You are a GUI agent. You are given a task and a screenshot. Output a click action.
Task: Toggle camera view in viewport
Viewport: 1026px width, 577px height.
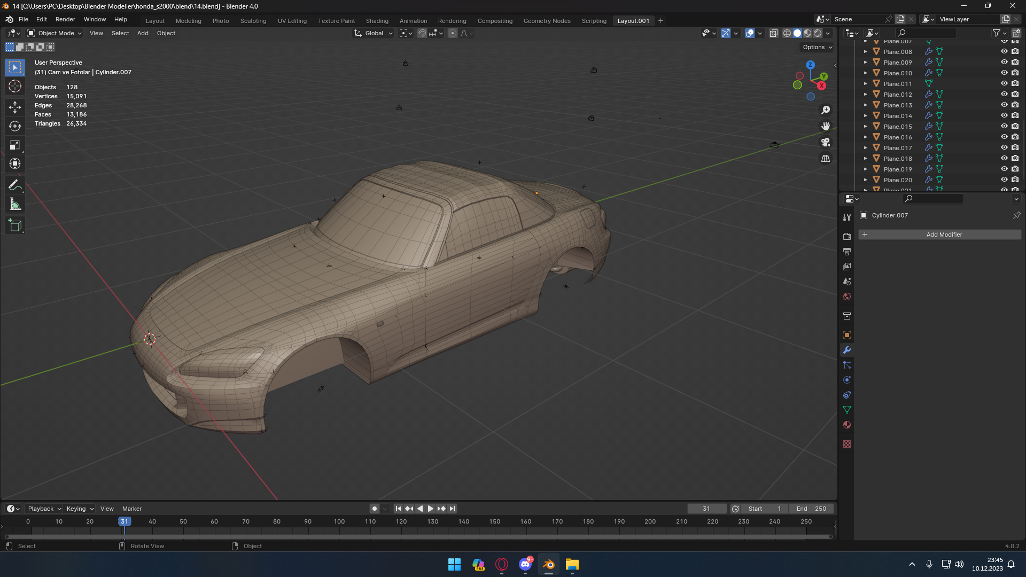[x=826, y=142]
